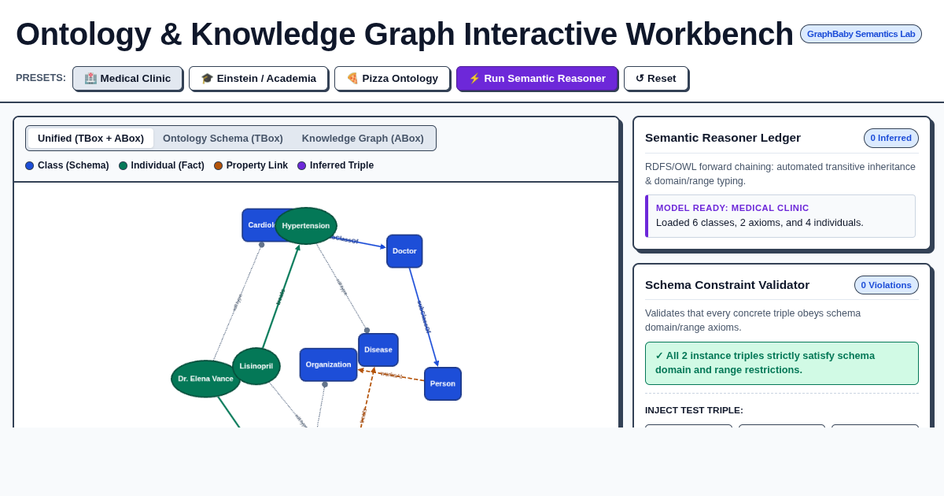Load the Einstein / Academia preset

tap(258, 78)
